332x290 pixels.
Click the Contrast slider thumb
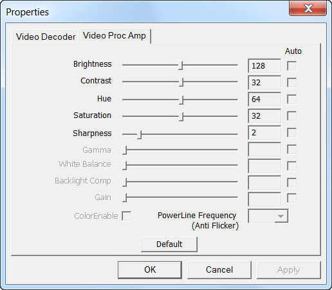coord(181,82)
